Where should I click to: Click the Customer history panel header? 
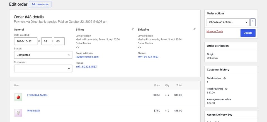(231, 70)
